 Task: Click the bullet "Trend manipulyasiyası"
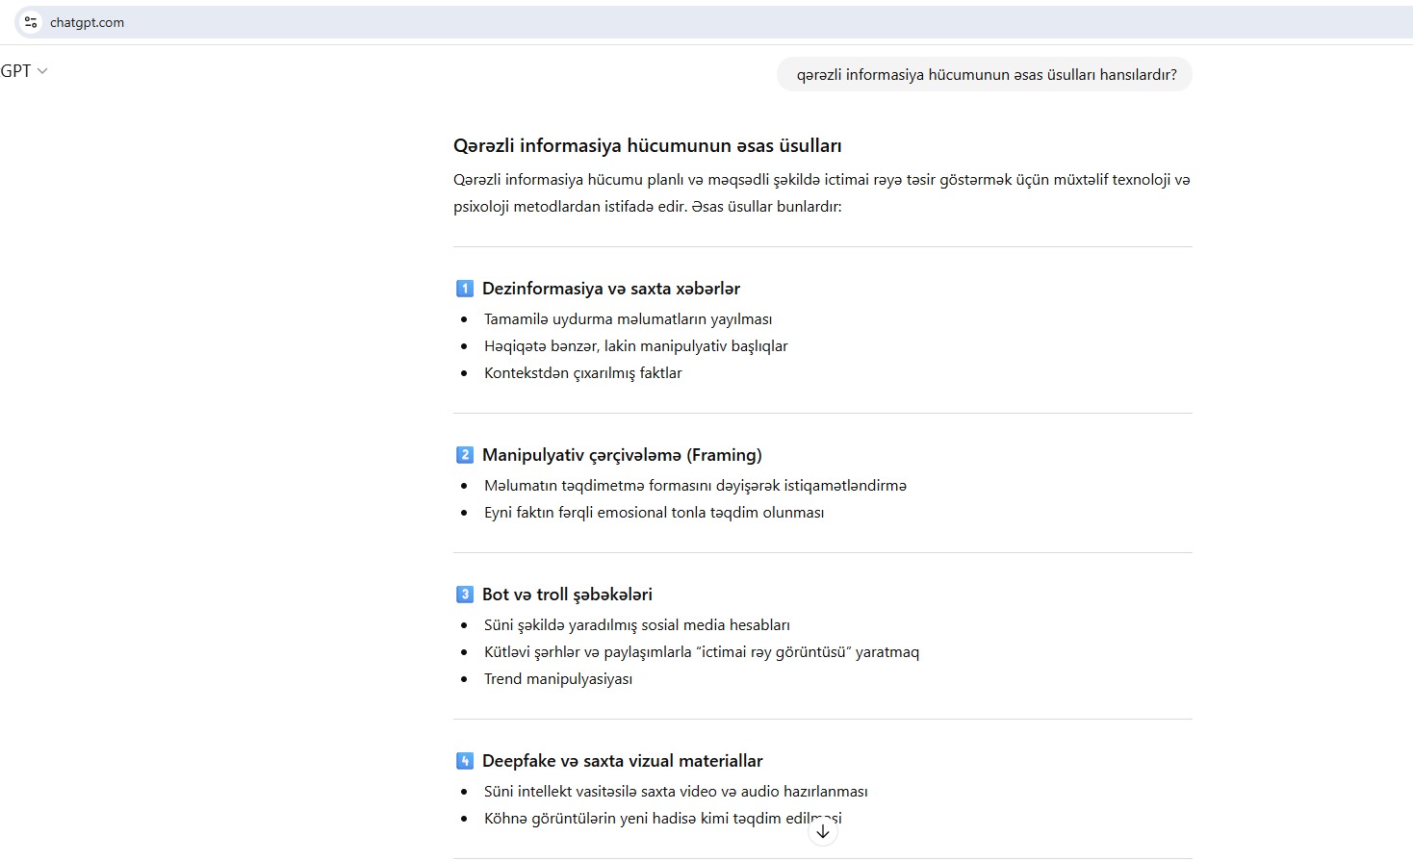[558, 679]
